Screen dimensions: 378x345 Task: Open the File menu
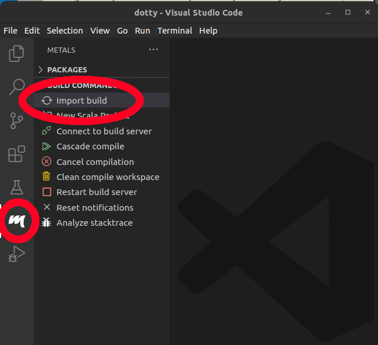[10, 31]
